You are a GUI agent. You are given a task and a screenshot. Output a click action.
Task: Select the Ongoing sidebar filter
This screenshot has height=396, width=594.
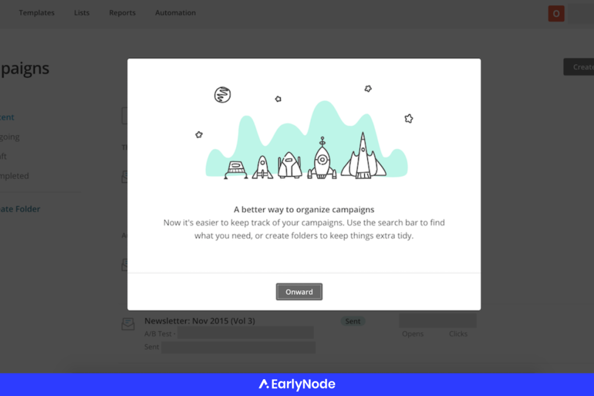tap(9, 137)
